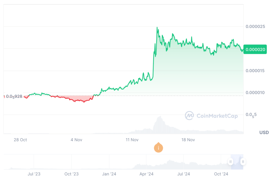Jump to Apr '24 in the navigator
This screenshot has width=280, height=179.
[x=147, y=174]
